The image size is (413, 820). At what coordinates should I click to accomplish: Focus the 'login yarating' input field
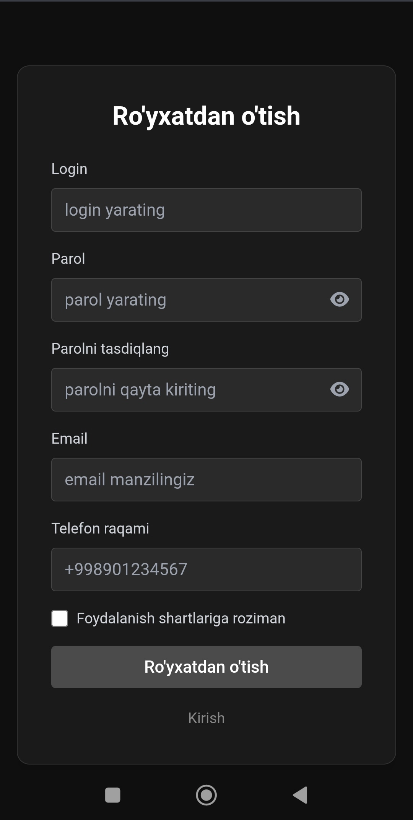206,210
